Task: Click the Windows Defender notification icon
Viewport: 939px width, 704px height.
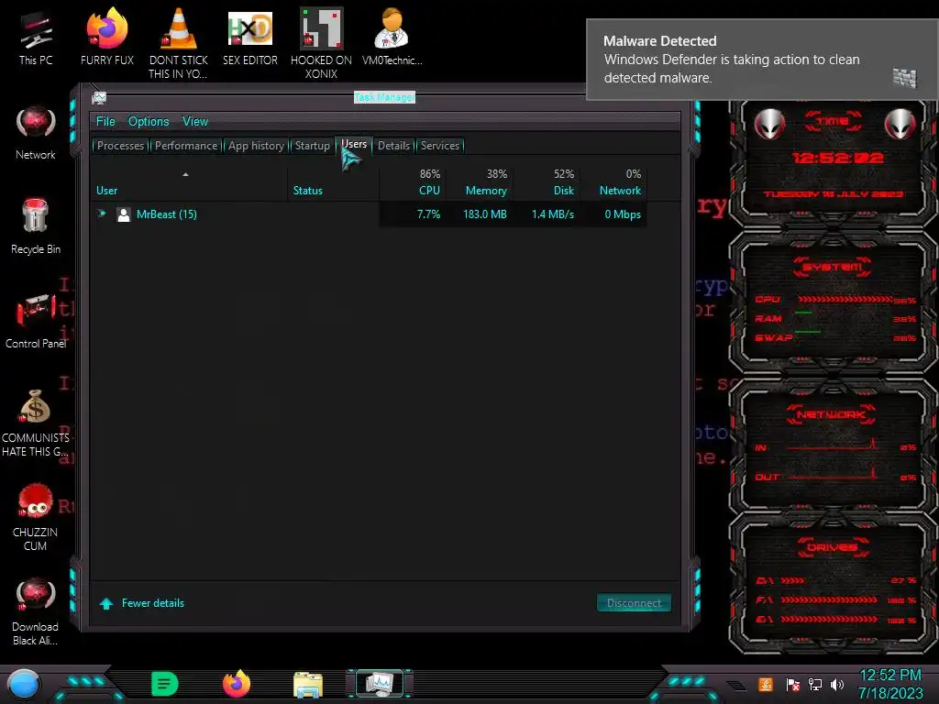Action: (904, 78)
